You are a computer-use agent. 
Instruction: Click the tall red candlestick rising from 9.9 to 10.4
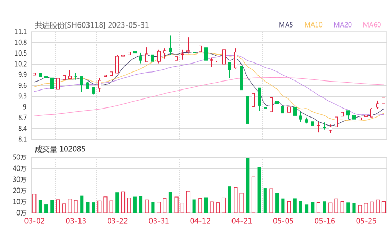117,65
